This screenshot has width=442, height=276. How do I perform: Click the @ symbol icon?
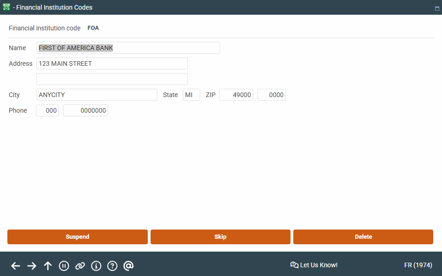128,266
